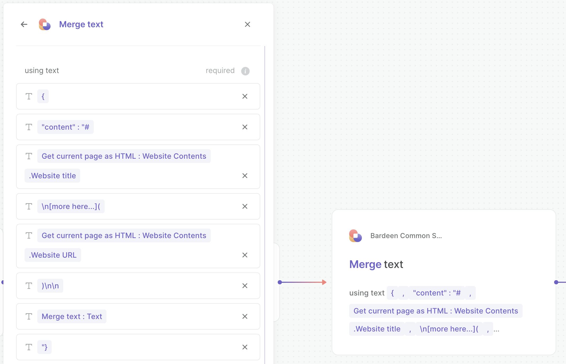Remove the "} text row

pyautogui.click(x=245, y=347)
